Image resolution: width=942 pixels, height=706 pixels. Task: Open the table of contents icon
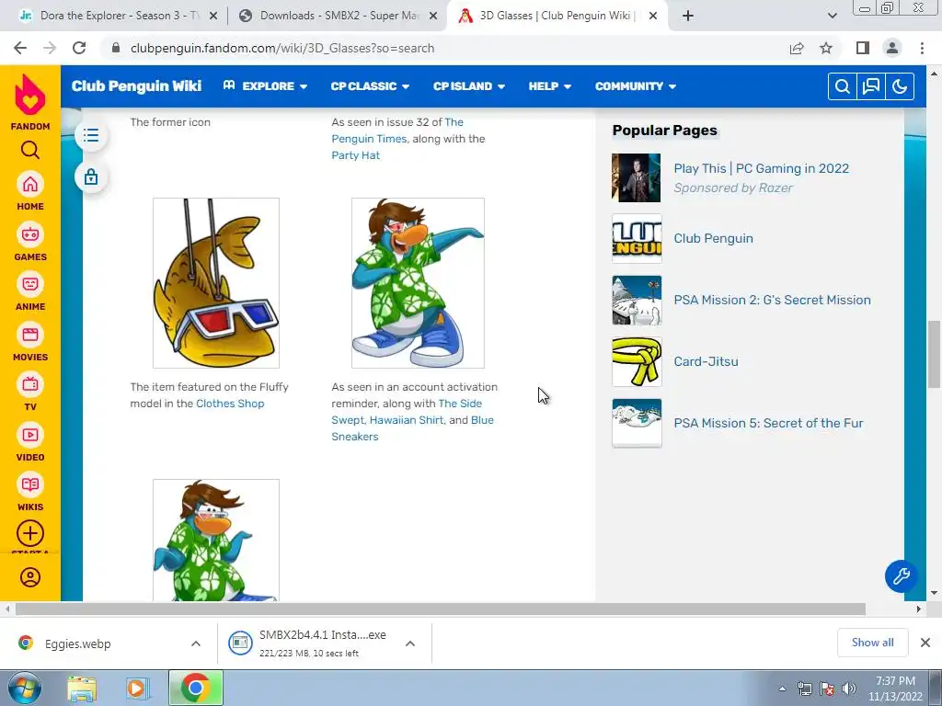[x=91, y=135]
